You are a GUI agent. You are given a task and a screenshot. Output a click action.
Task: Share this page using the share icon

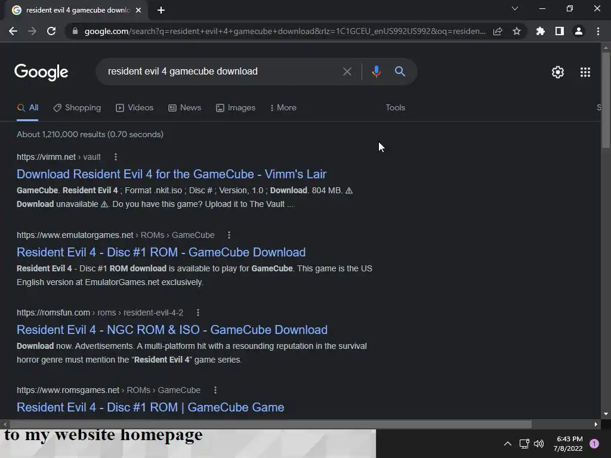tap(498, 31)
